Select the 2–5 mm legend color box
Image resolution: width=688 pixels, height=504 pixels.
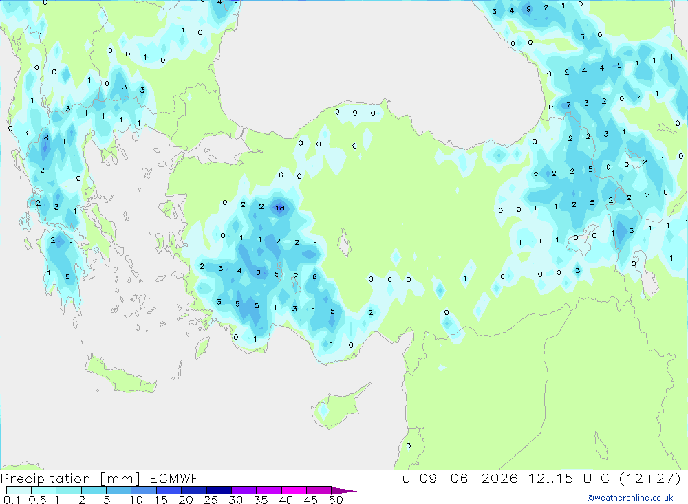tap(94, 490)
